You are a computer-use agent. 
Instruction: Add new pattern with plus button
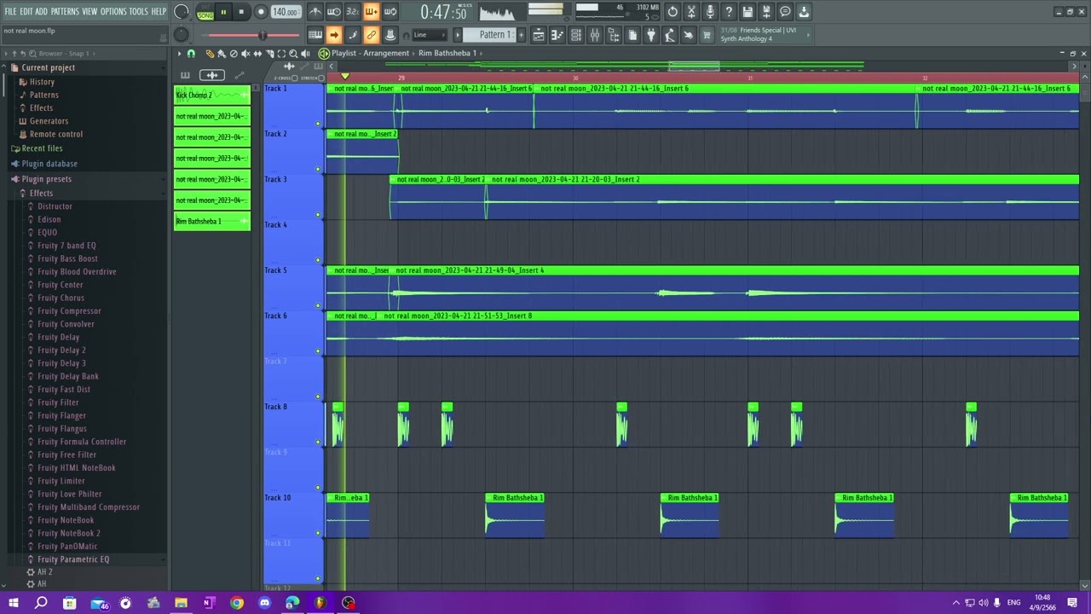click(x=522, y=35)
